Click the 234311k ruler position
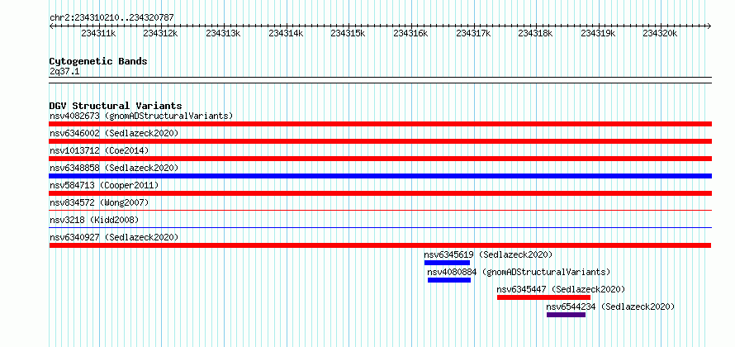Screen dimensions: 735x347 [98, 33]
